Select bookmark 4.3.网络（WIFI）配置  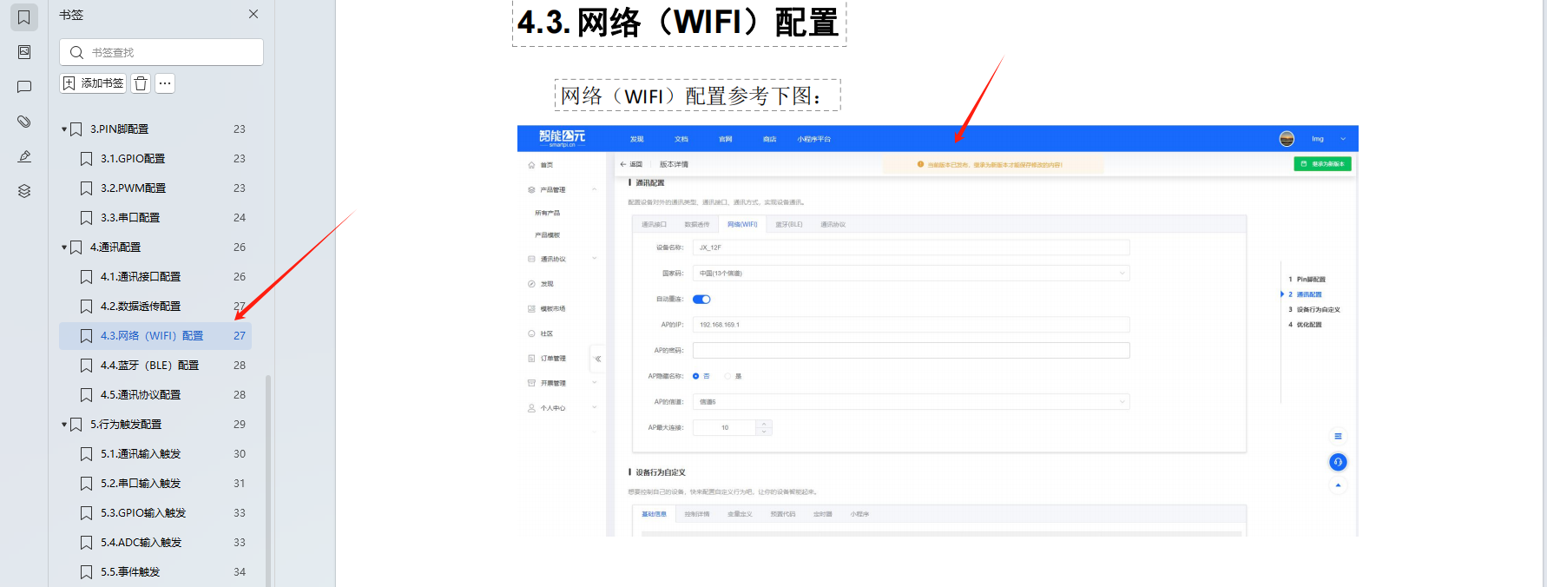(x=155, y=335)
